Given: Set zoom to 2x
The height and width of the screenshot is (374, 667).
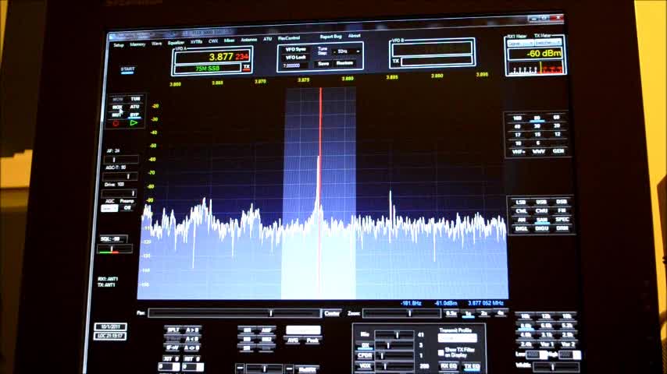Looking at the screenshot, I should click(484, 313).
